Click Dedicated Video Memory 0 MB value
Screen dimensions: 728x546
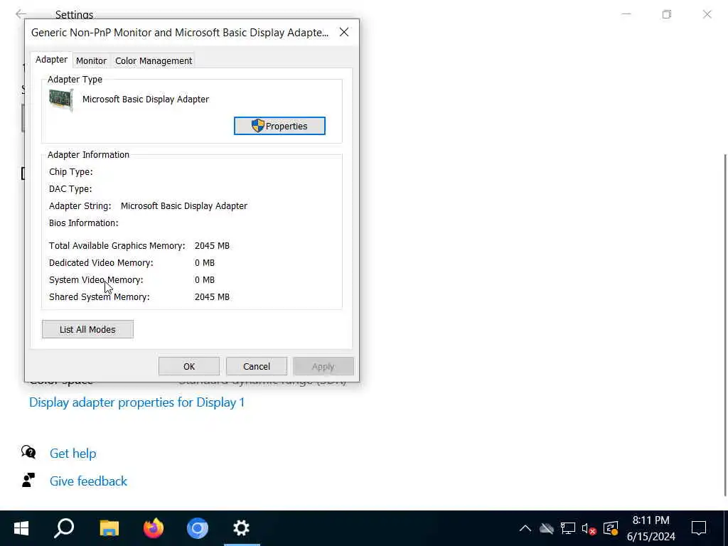pyautogui.click(x=204, y=263)
